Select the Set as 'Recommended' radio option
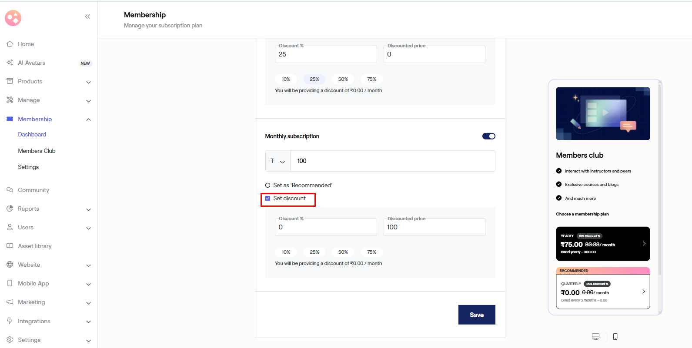 click(268, 186)
